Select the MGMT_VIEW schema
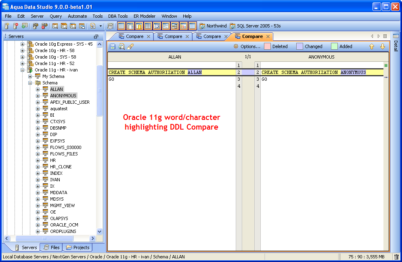The width and height of the screenshot is (402, 262). 62,205
